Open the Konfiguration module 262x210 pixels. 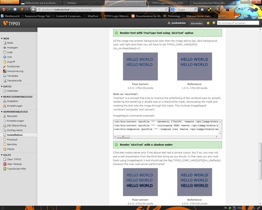(13, 130)
